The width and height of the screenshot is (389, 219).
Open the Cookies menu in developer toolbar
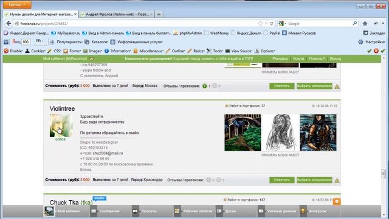(35, 51)
